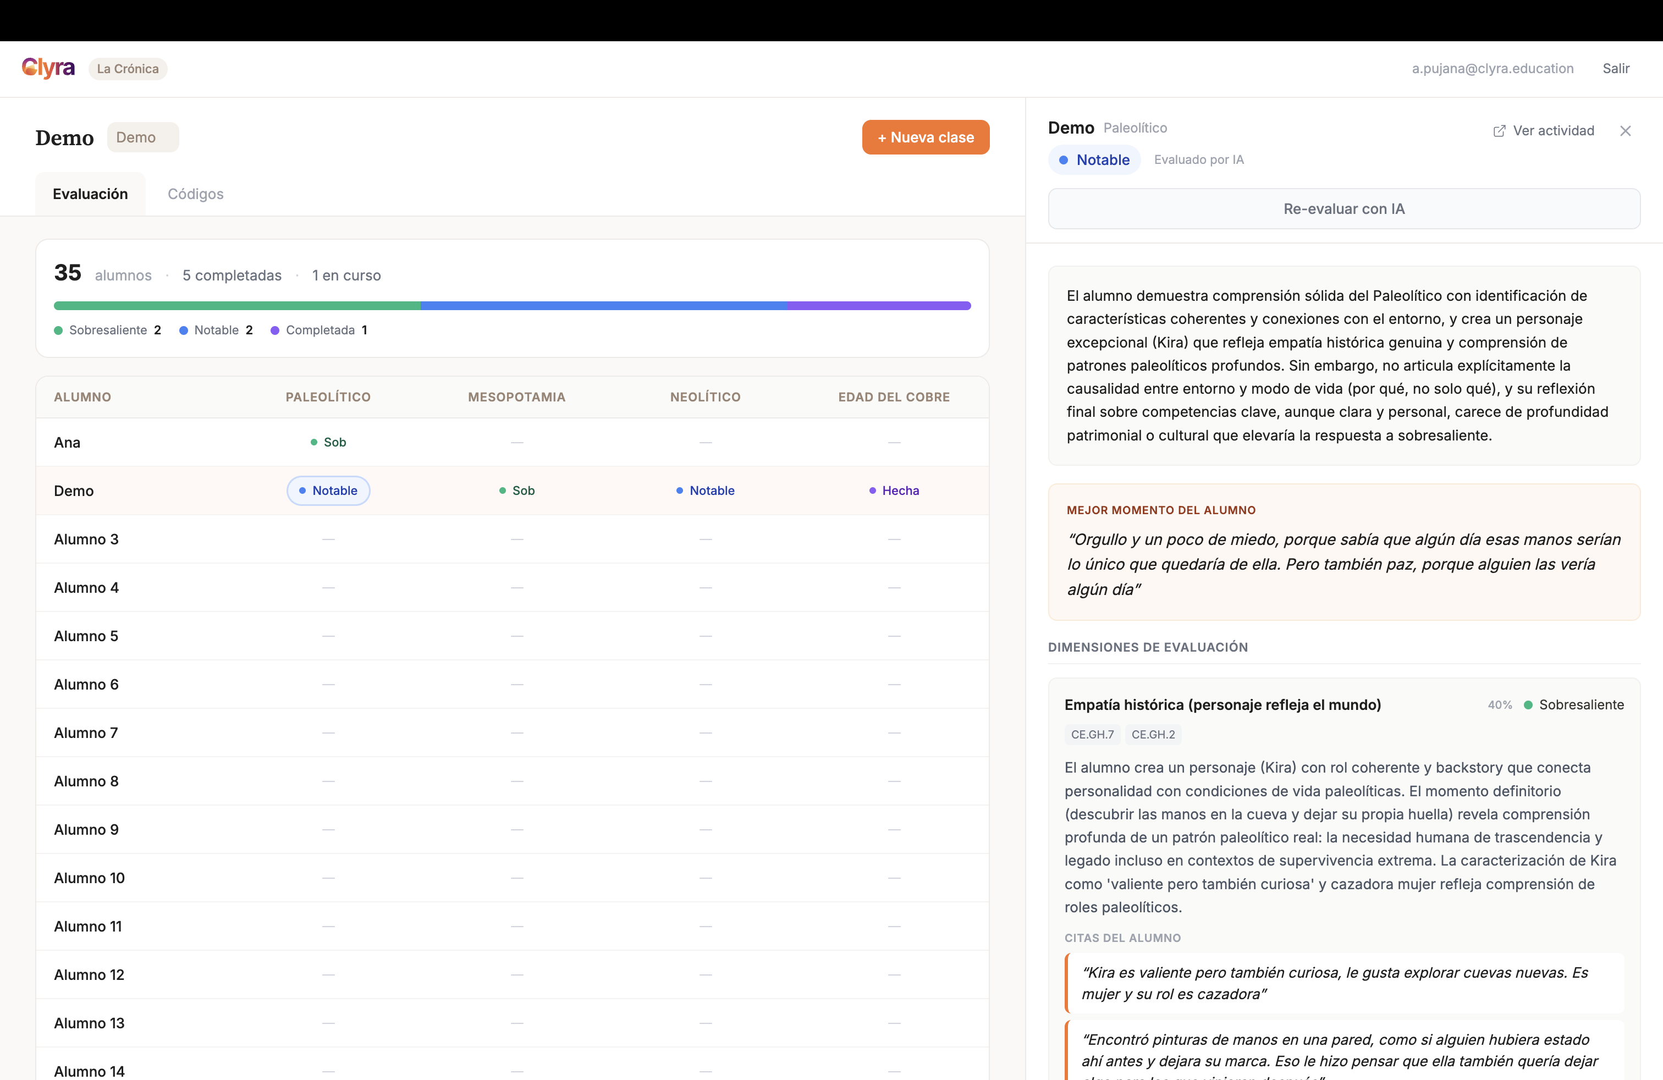Viewport: 1663px width, 1080px height.
Task: Click the a.pujana@clyra.education account email
Action: [1493, 68]
